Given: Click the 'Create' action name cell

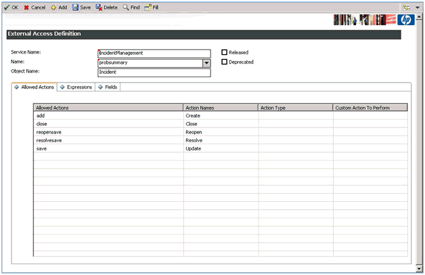Looking at the screenshot, I should point(221,116).
